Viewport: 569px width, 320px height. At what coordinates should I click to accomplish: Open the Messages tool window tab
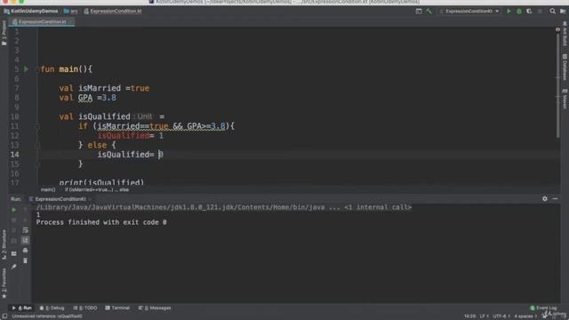[x=155, y=308]
